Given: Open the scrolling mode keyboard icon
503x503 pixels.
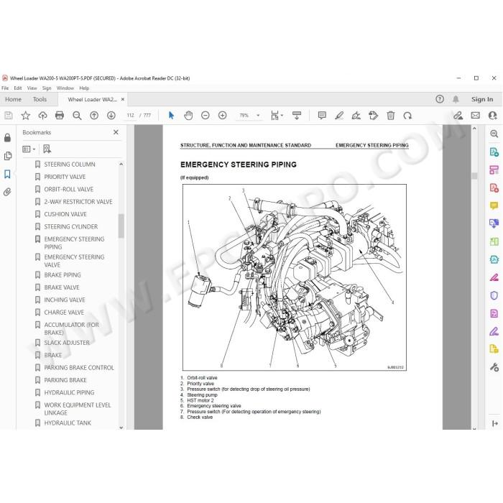Looking at the screenshot, I should point(297,116).
